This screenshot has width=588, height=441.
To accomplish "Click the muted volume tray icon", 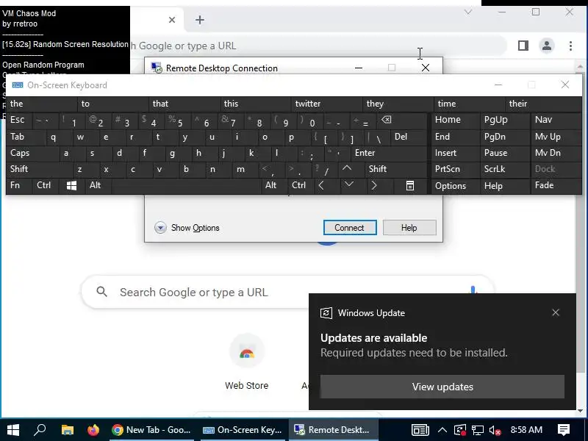I will pyautogui.click(x=495, y=430).
